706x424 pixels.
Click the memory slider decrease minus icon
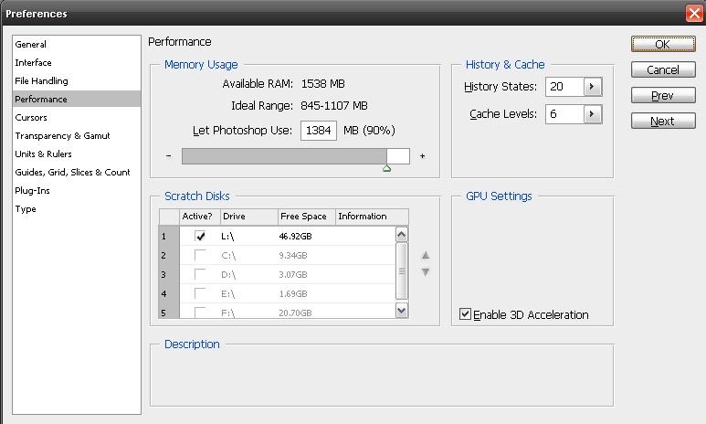168,156
